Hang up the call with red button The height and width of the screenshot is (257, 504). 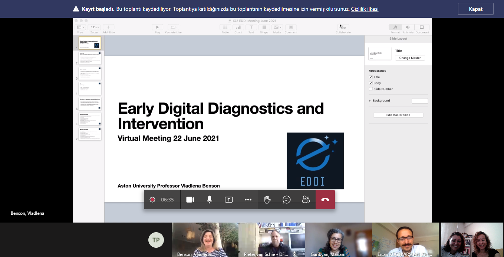(325, 200)
